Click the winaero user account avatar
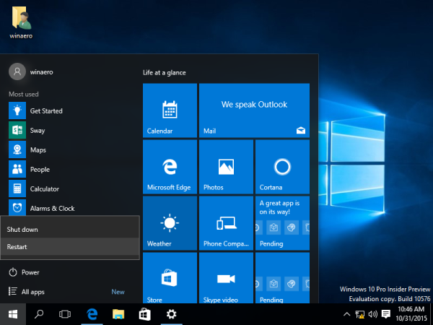This screenshot has height=325, width=433. 17,71
